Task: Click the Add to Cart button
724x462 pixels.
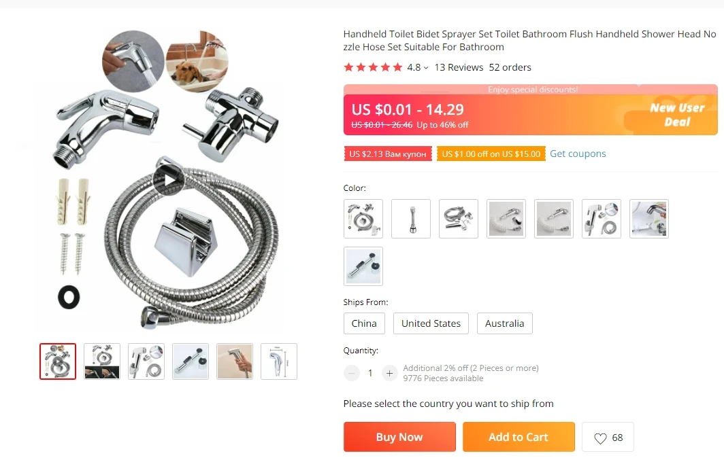Action: (519, 437)
